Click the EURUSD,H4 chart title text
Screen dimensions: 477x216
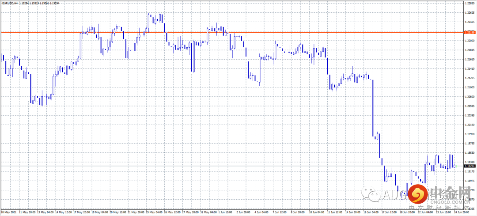(x=10, y=3)
